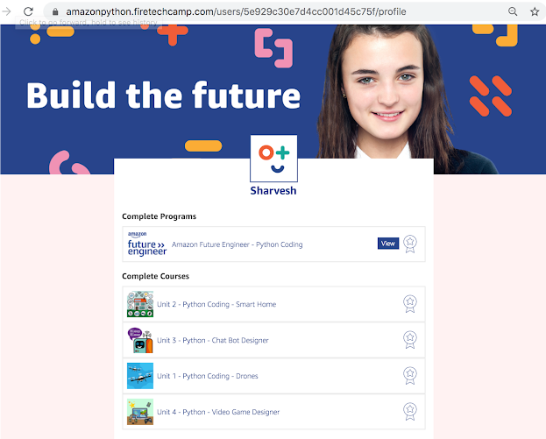Click the forward navigation arrow

pos(6,11)
